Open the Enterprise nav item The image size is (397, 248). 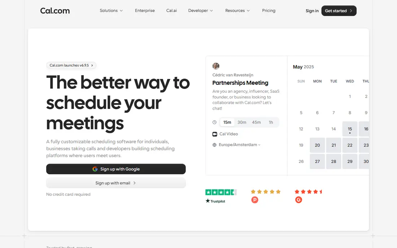point(145,10)
